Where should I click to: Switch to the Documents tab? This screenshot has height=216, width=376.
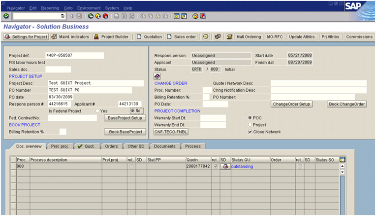164,146
